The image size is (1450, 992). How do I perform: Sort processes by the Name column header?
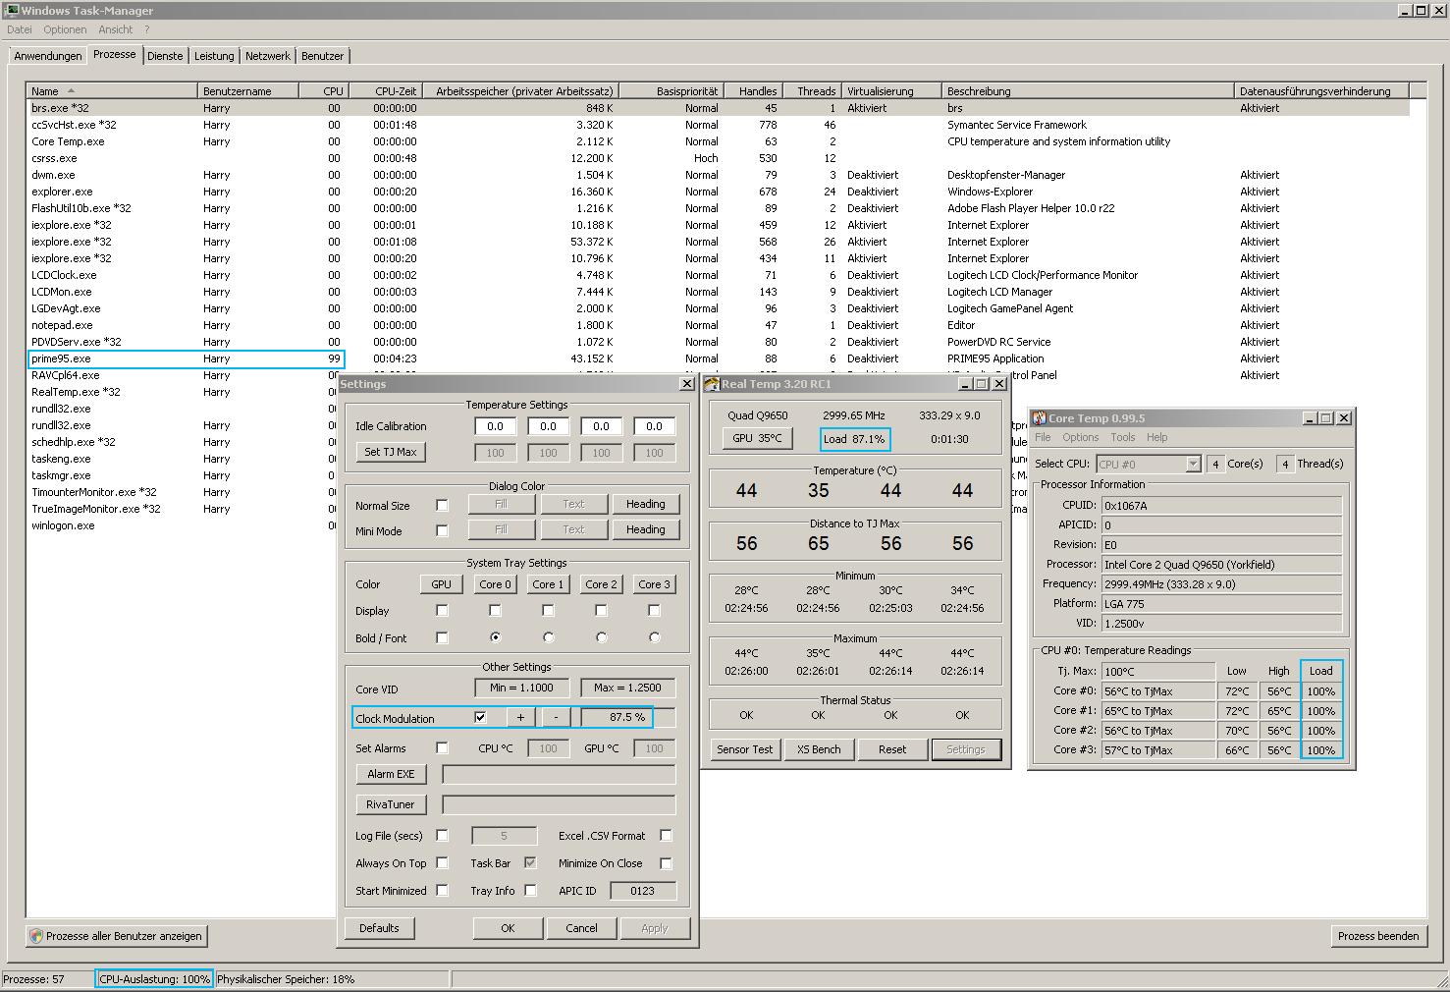tap(112, 91)
